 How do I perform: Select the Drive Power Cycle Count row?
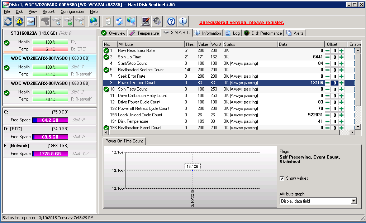pyautogui.click(x=229, y=102)
